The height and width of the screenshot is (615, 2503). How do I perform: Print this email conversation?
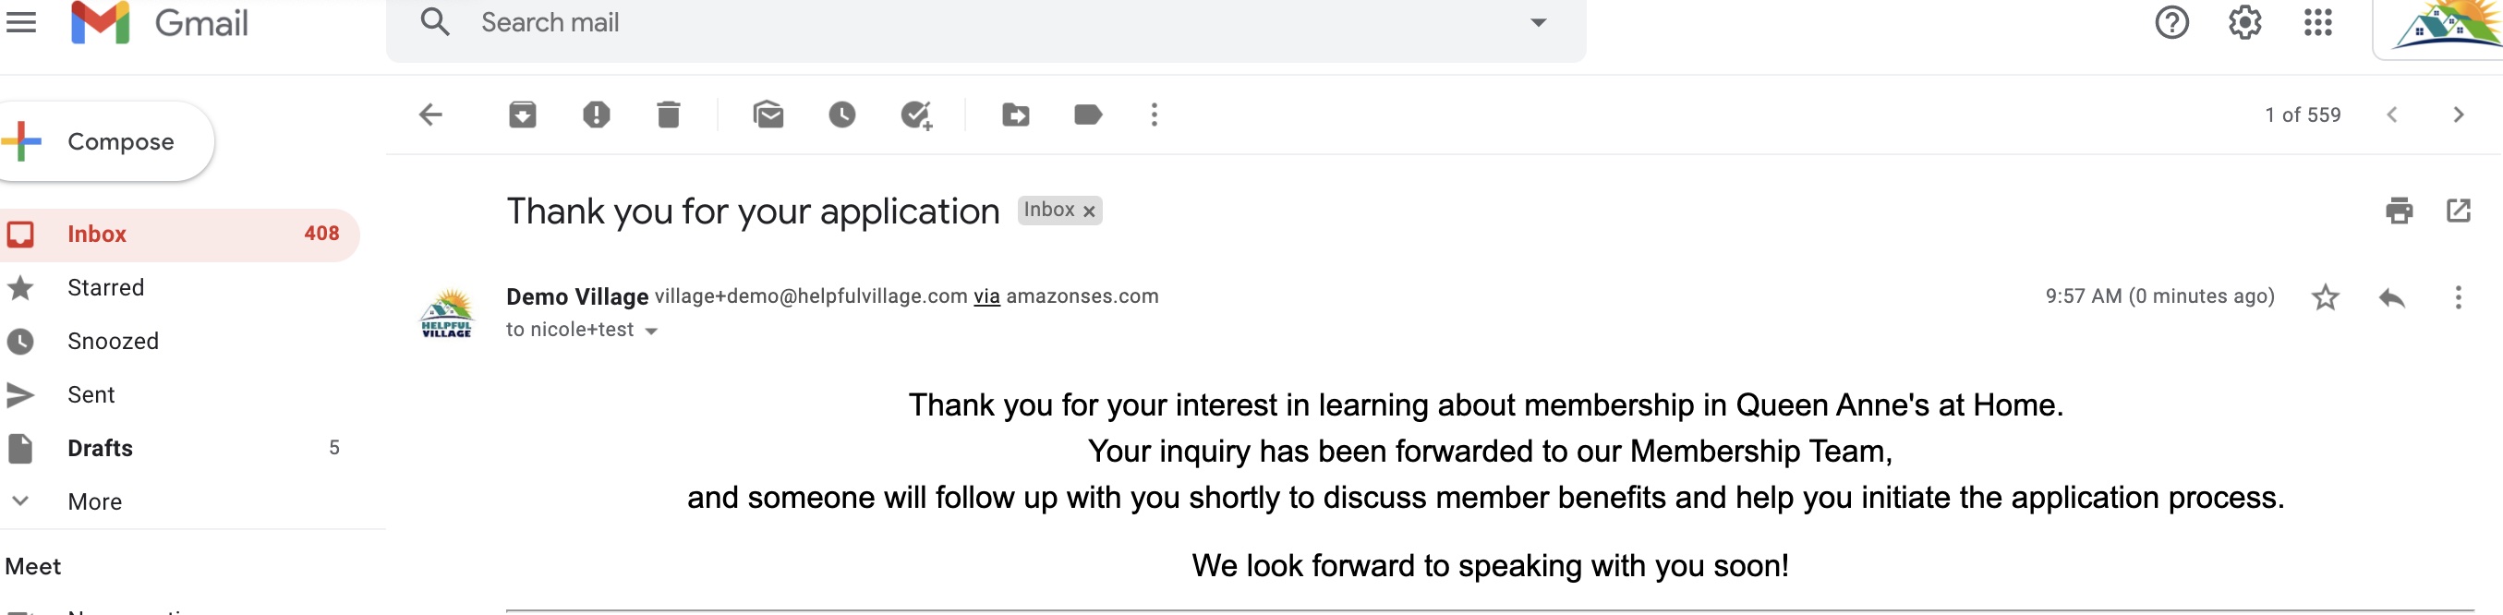tap(2399, 210)
